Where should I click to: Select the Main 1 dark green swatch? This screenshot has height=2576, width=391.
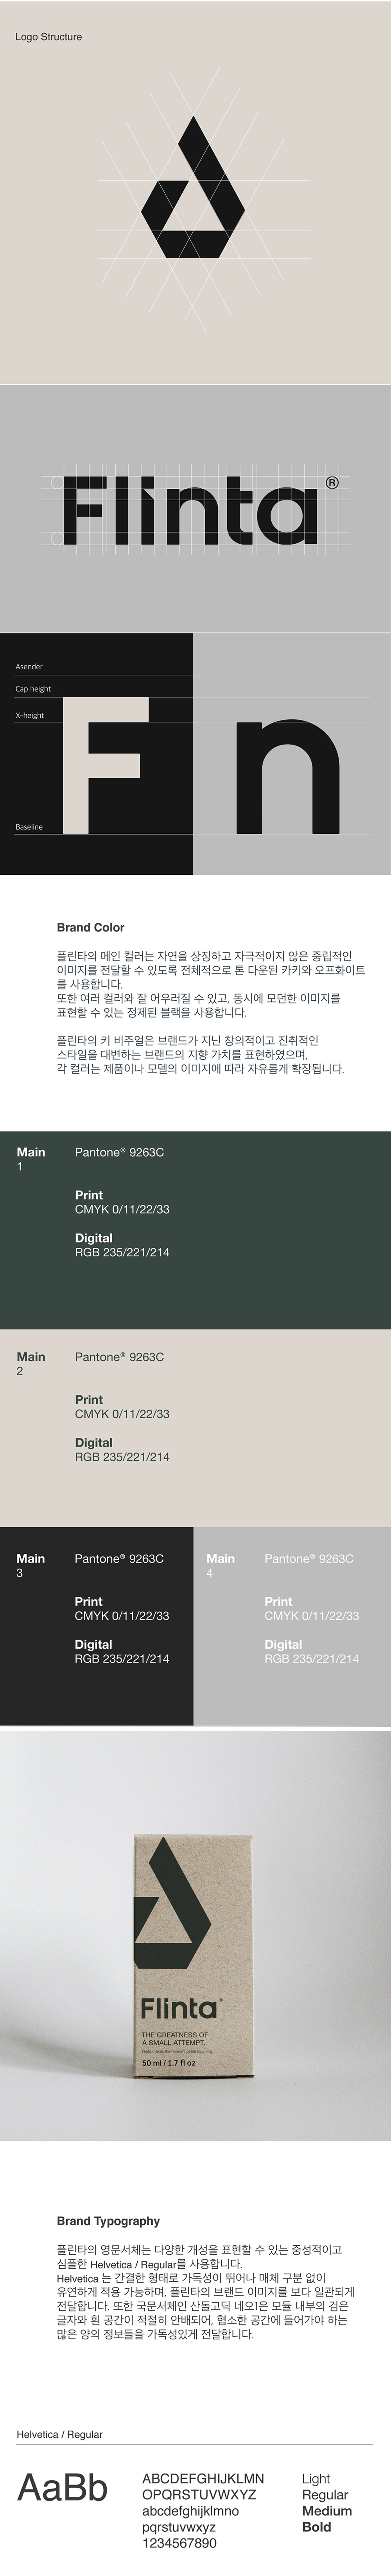pyautogui.click(x=195, y=1230)
